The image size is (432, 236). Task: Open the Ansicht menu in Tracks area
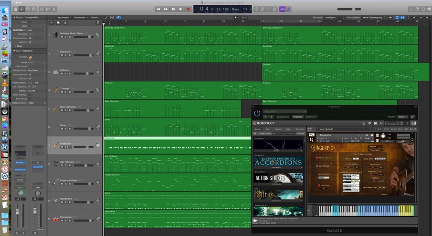96,17
